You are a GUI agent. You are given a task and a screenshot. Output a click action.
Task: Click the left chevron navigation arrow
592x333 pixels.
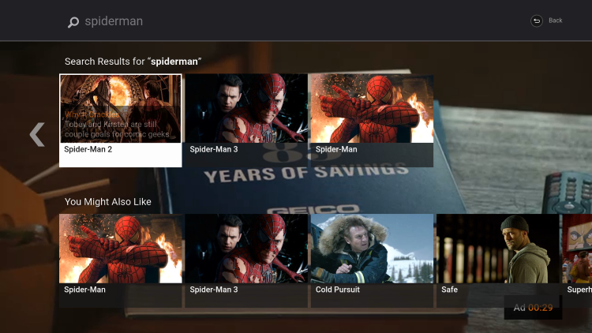[37, 134]
